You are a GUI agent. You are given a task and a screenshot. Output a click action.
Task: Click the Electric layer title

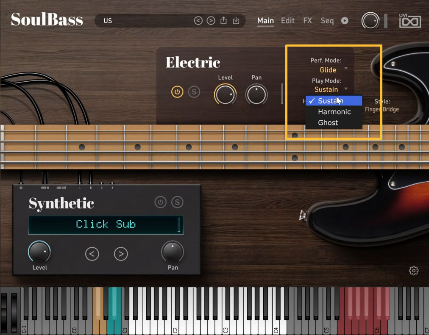(x=192, y=62)
